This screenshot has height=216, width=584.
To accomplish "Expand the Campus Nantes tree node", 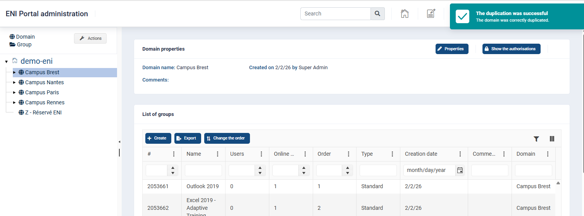I will coord(15,82).
